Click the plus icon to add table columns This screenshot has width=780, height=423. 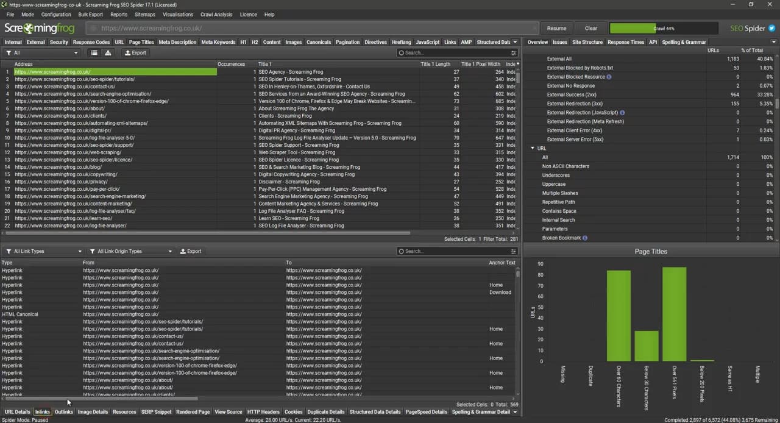click(x=518, y=63)
